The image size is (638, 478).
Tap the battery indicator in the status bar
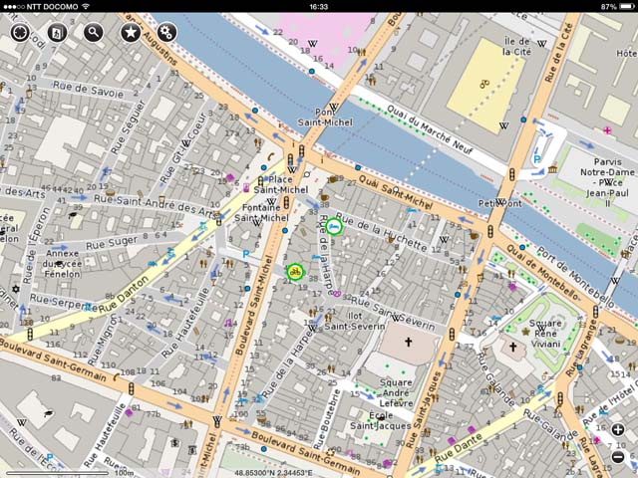point(627,7)
